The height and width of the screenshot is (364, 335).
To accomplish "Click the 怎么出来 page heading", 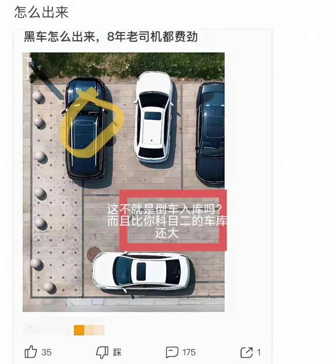I will point(41,12).
